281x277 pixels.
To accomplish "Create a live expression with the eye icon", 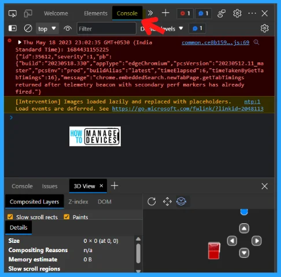I will 68,29.
